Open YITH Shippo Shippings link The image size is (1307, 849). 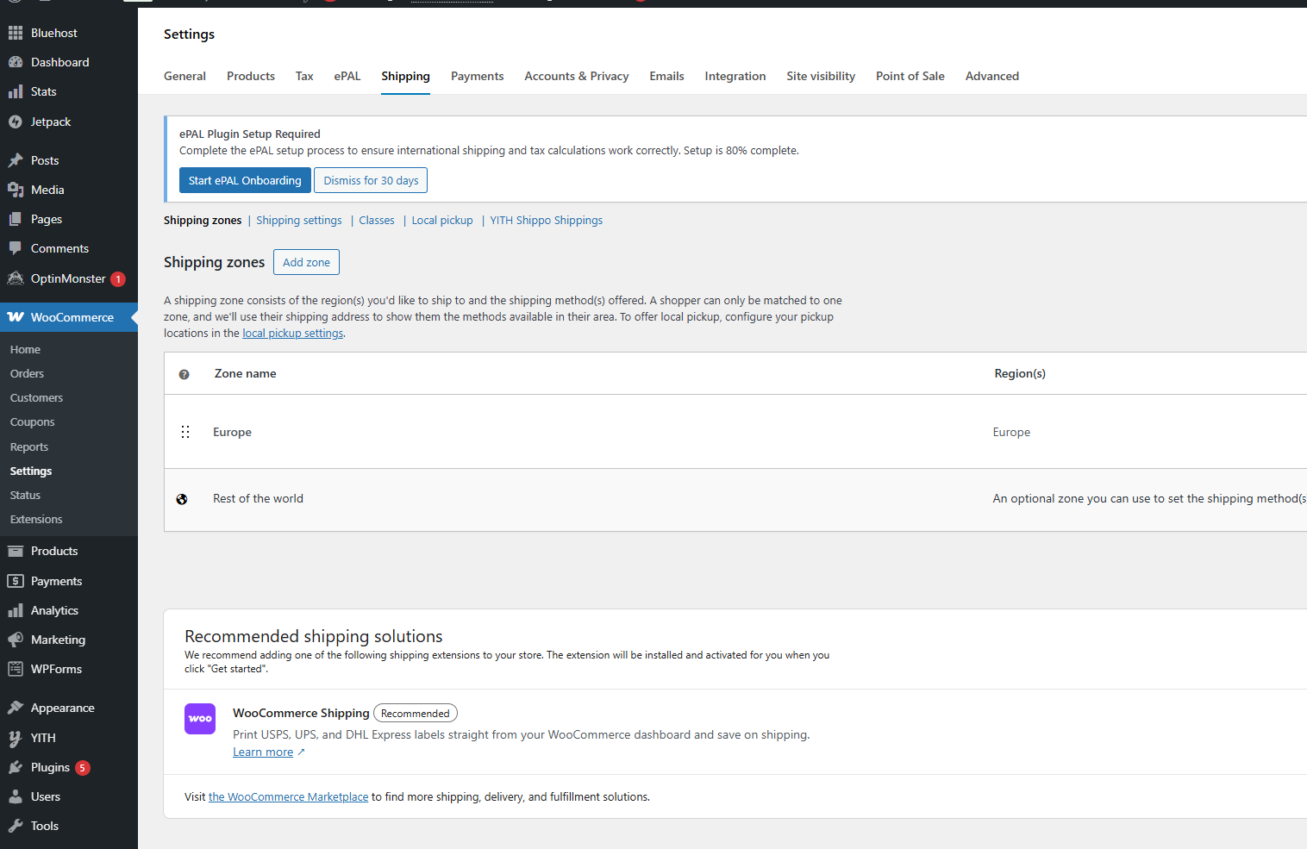coord(547,221)
